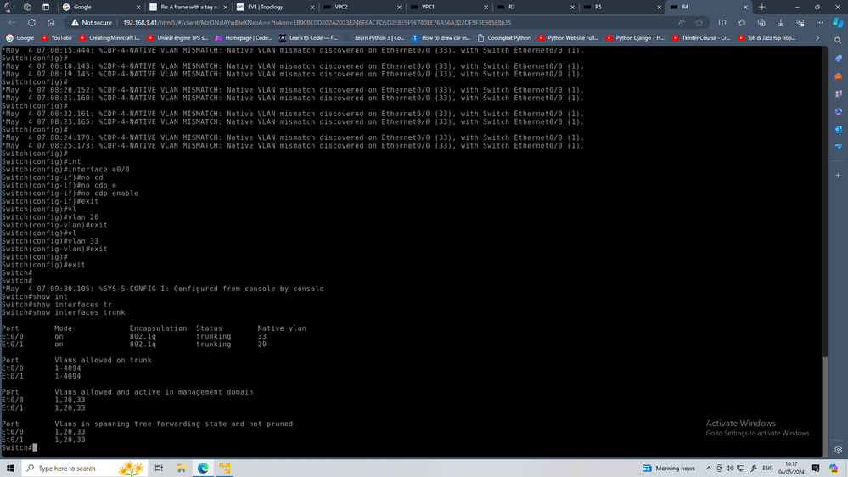This screenshot has height=477, width=848.
Task: Open the Tkinter Course bookmark
Action: pos(701,38)
